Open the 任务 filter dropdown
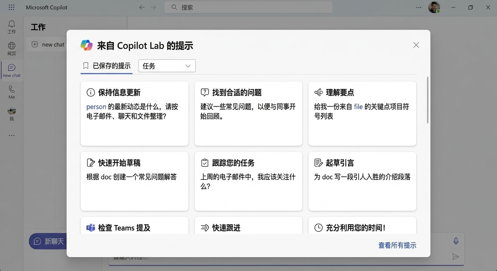Viewport: 497px width, 271px height. click(167, 66)
